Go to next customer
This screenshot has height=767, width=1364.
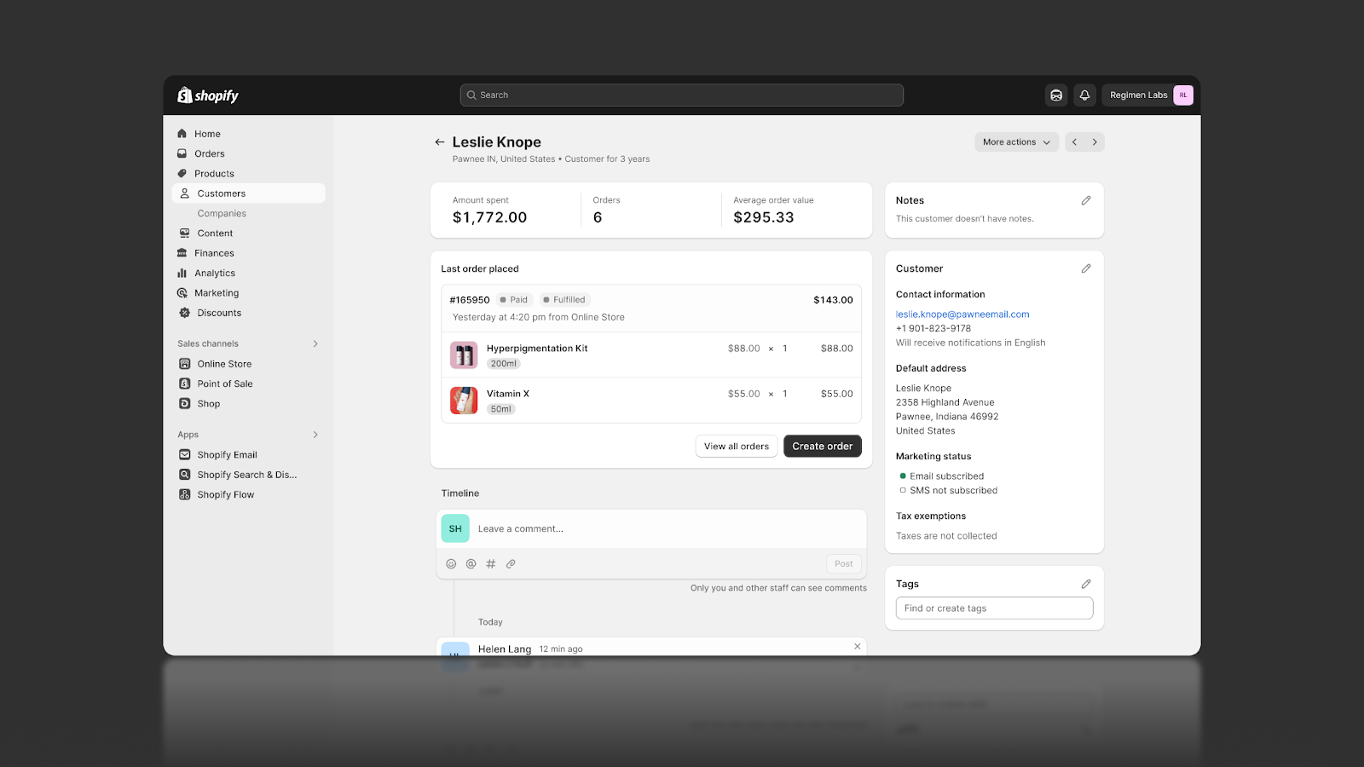(1095, 142)
